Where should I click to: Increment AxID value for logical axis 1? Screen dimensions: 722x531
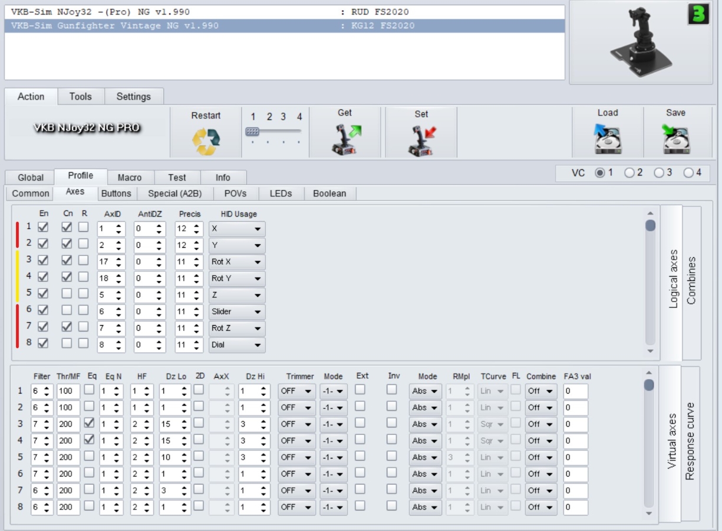(x=120, y=226)
